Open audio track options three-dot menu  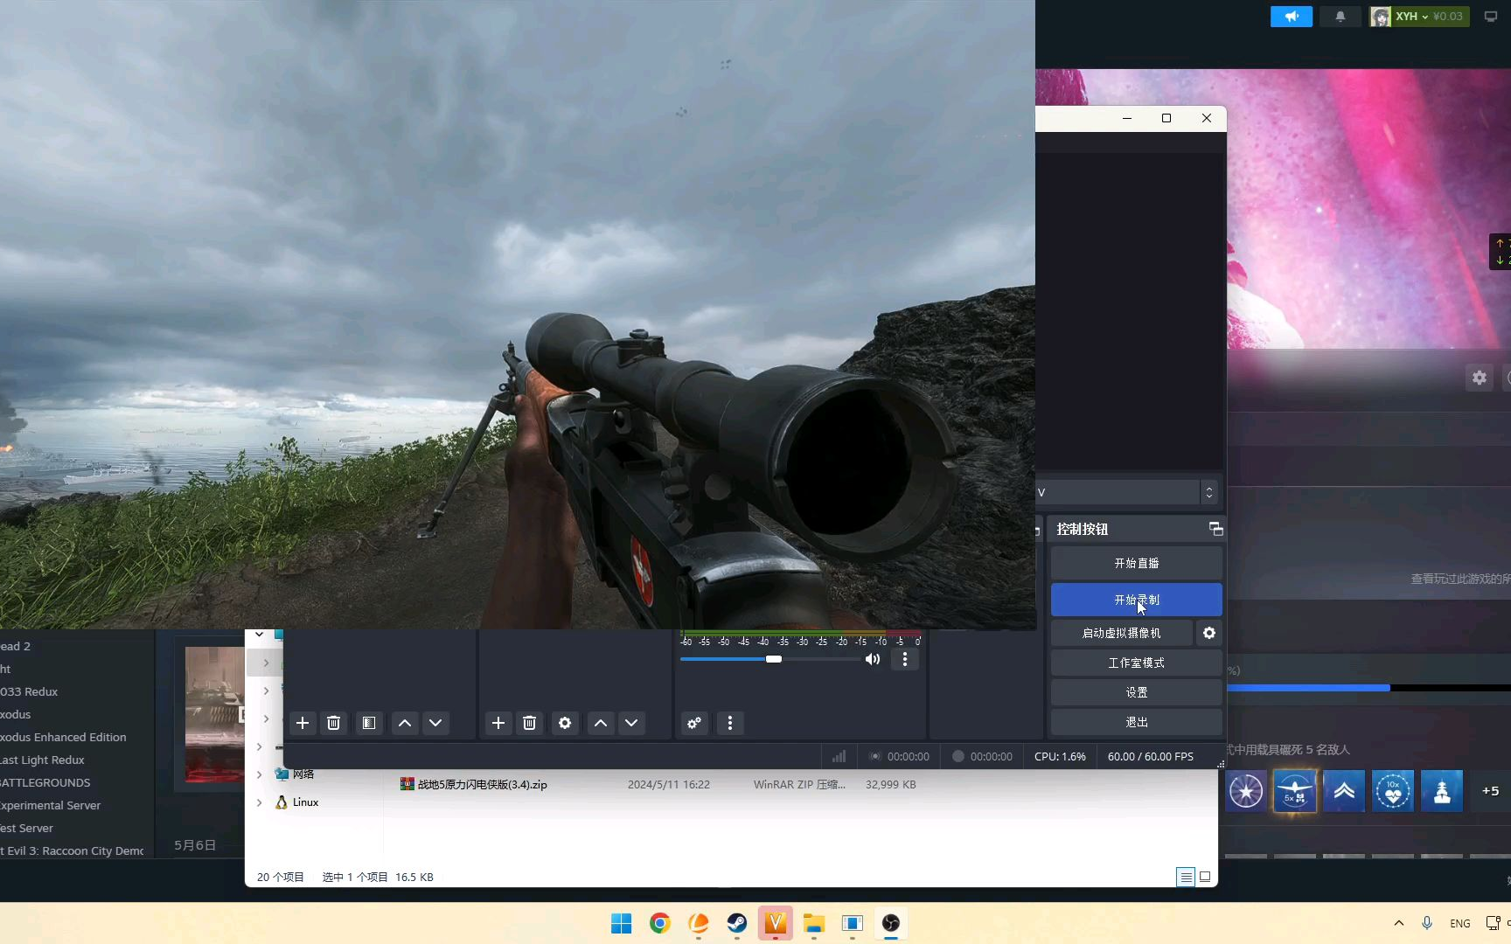[x=905, y=659]
